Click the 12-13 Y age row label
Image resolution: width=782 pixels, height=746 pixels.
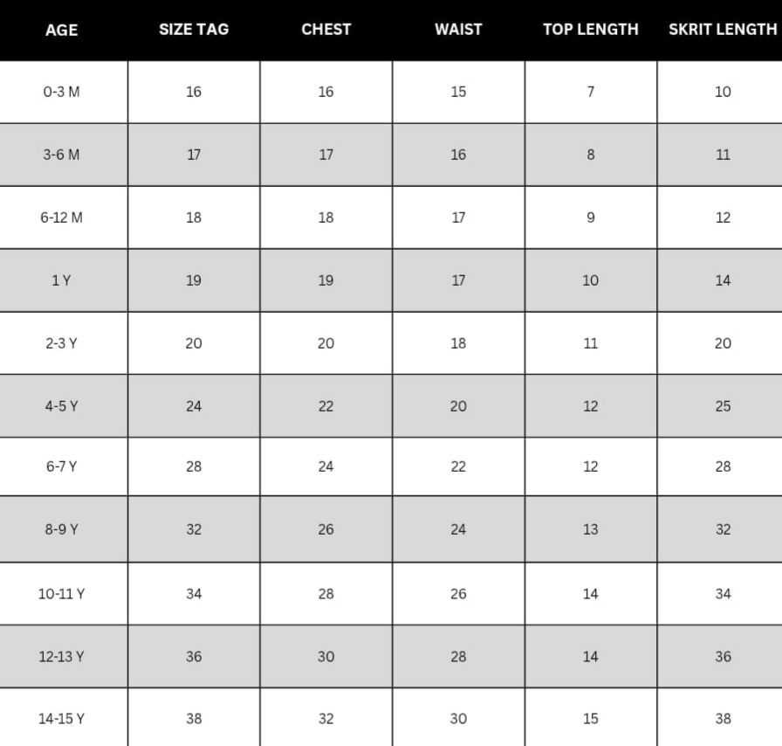point(61,656)
